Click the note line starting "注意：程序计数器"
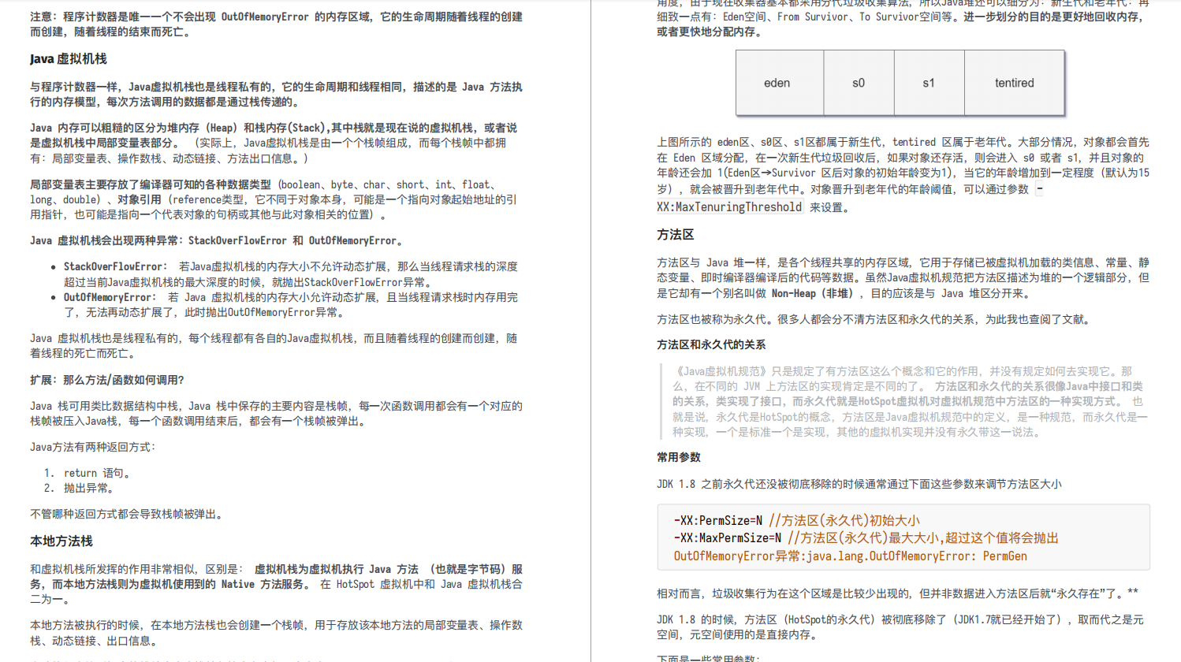This screenshot has width=1181, height=662. coord(276,24)
